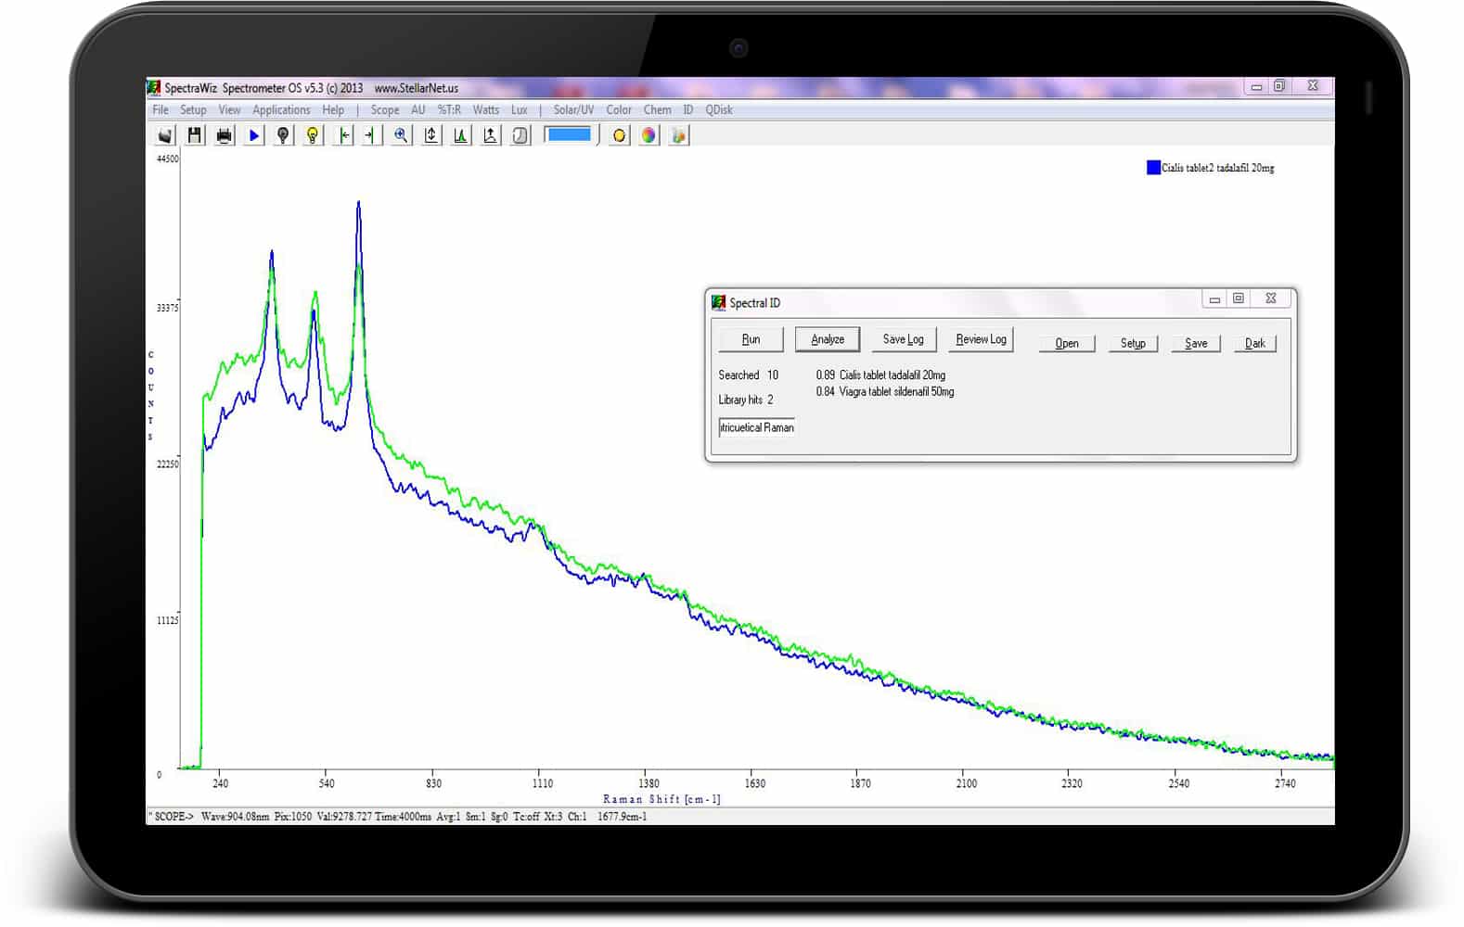Open the ID menu item
1464x927 pixels.
pyautogui.click(x=688, y=109)
